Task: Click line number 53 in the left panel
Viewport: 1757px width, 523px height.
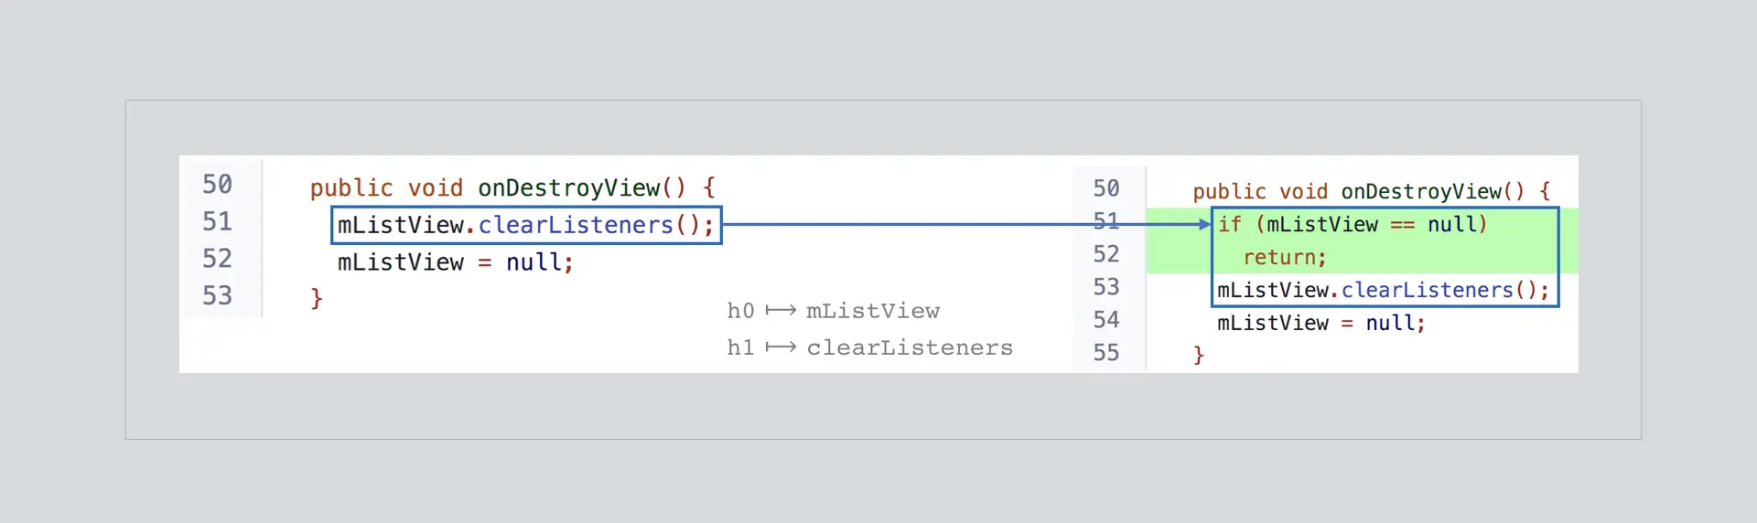Action: [x=218, y=296]
